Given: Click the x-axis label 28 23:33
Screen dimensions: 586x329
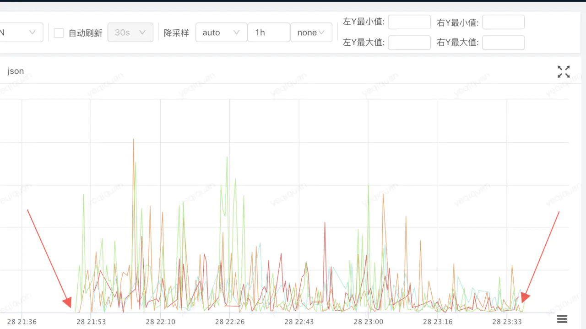Looking at the screenshot, I should click(506, 322).
